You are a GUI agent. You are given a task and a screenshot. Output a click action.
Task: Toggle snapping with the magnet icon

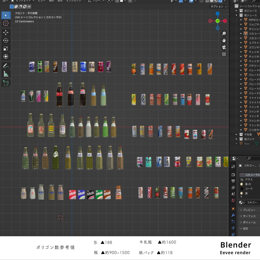[118, 1]
